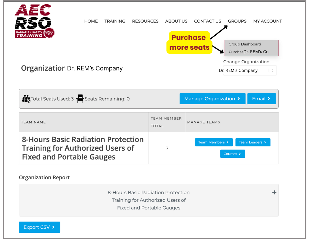309x242 pixels.
Task: Click the Total Seats Used people icon
Action: click(x=26, y=99)
